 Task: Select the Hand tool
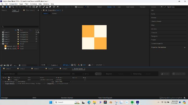tap(10, 7)
